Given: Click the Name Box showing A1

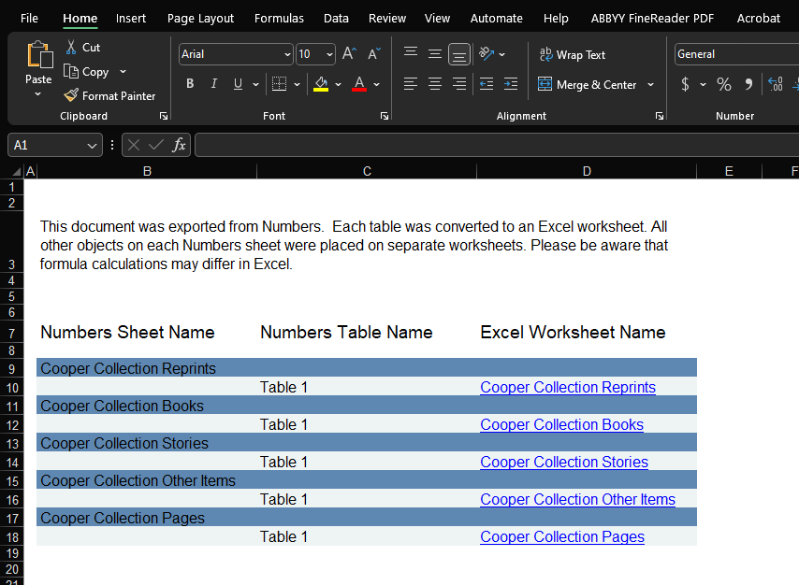Looking at the screenshot, I should [45, 145].
